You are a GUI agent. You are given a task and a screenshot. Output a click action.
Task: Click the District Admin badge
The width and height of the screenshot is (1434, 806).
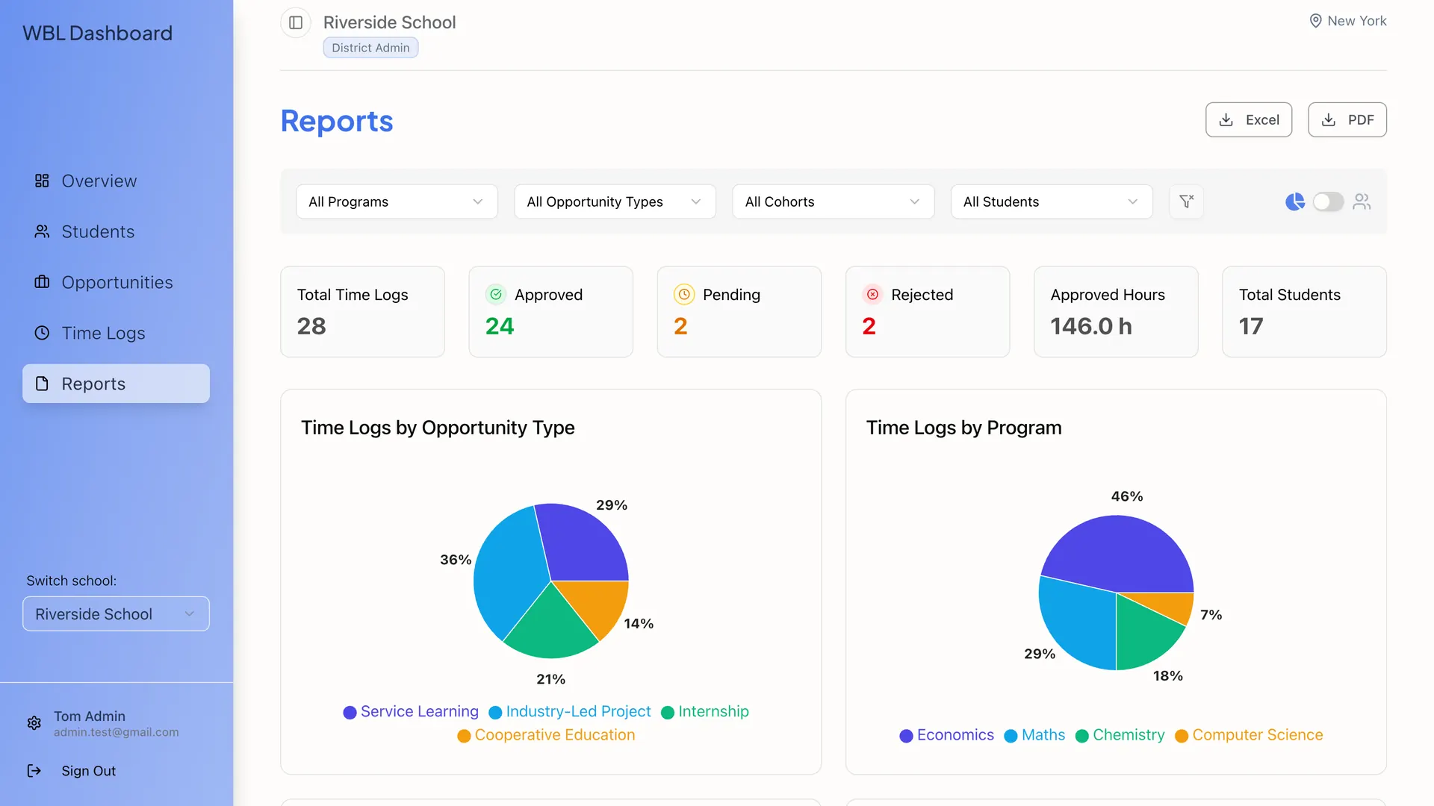pyautogui.click(x=370, y=48)
